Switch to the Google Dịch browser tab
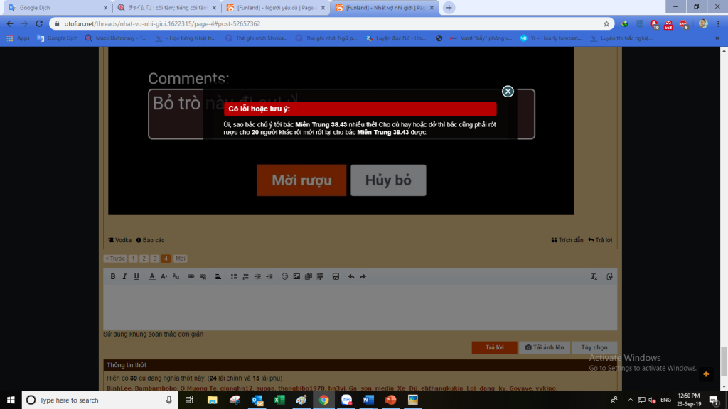 55,8
